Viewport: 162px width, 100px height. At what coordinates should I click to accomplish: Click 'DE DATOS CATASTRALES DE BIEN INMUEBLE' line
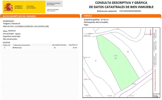click(x=121, y=7)
